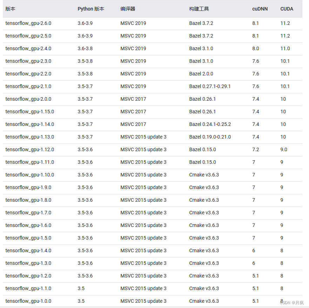Select the tensorflow_gpu-2.6.0 cell

(x=28, y=23)
